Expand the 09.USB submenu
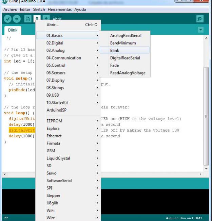The width and height of the screenshot is (212, 221). pyautogui.click(x=68, y=95)
